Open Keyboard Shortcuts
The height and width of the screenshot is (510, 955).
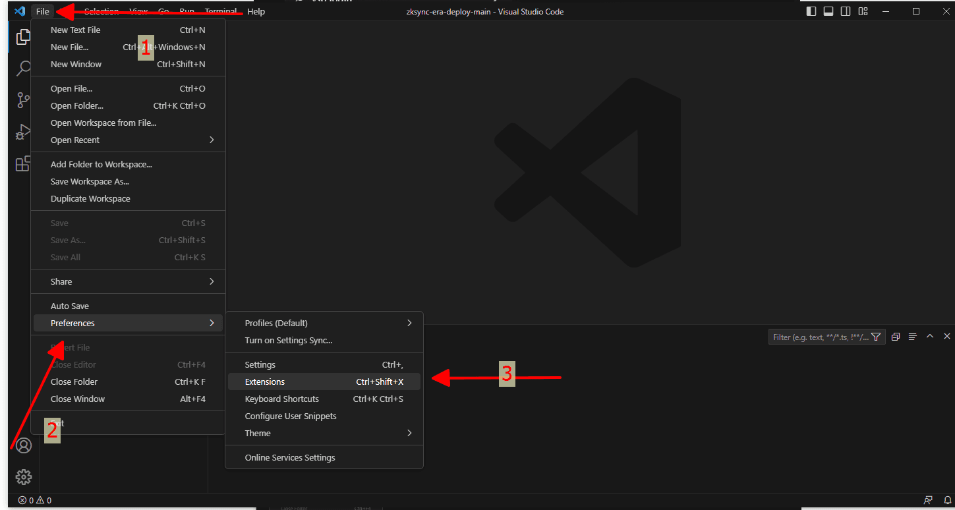coord(324,399)
